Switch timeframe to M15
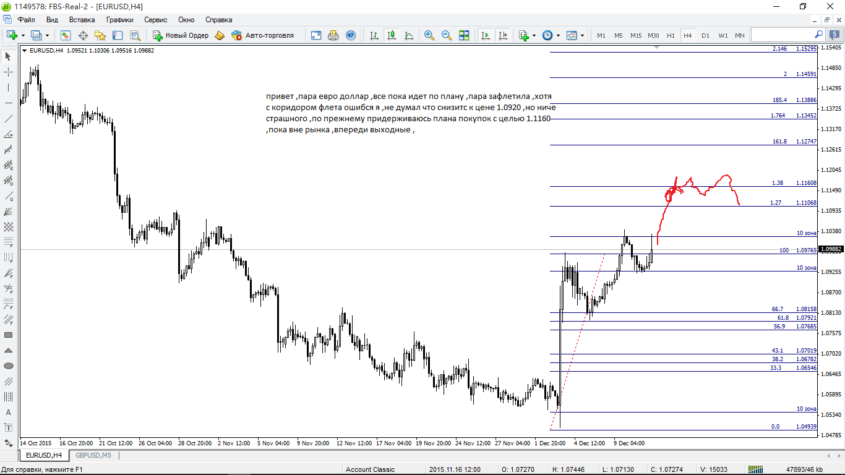Viewport: 845px width, 475px height. (636, 35)
